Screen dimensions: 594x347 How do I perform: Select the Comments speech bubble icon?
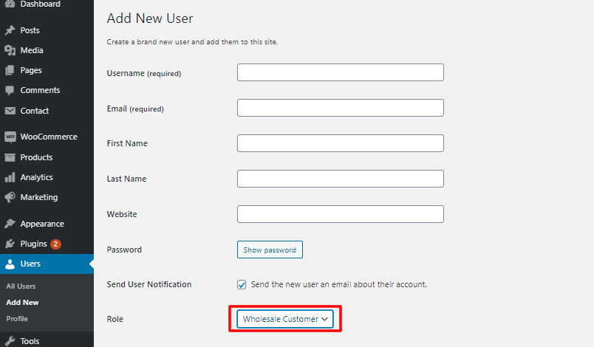tap(10, 90)
